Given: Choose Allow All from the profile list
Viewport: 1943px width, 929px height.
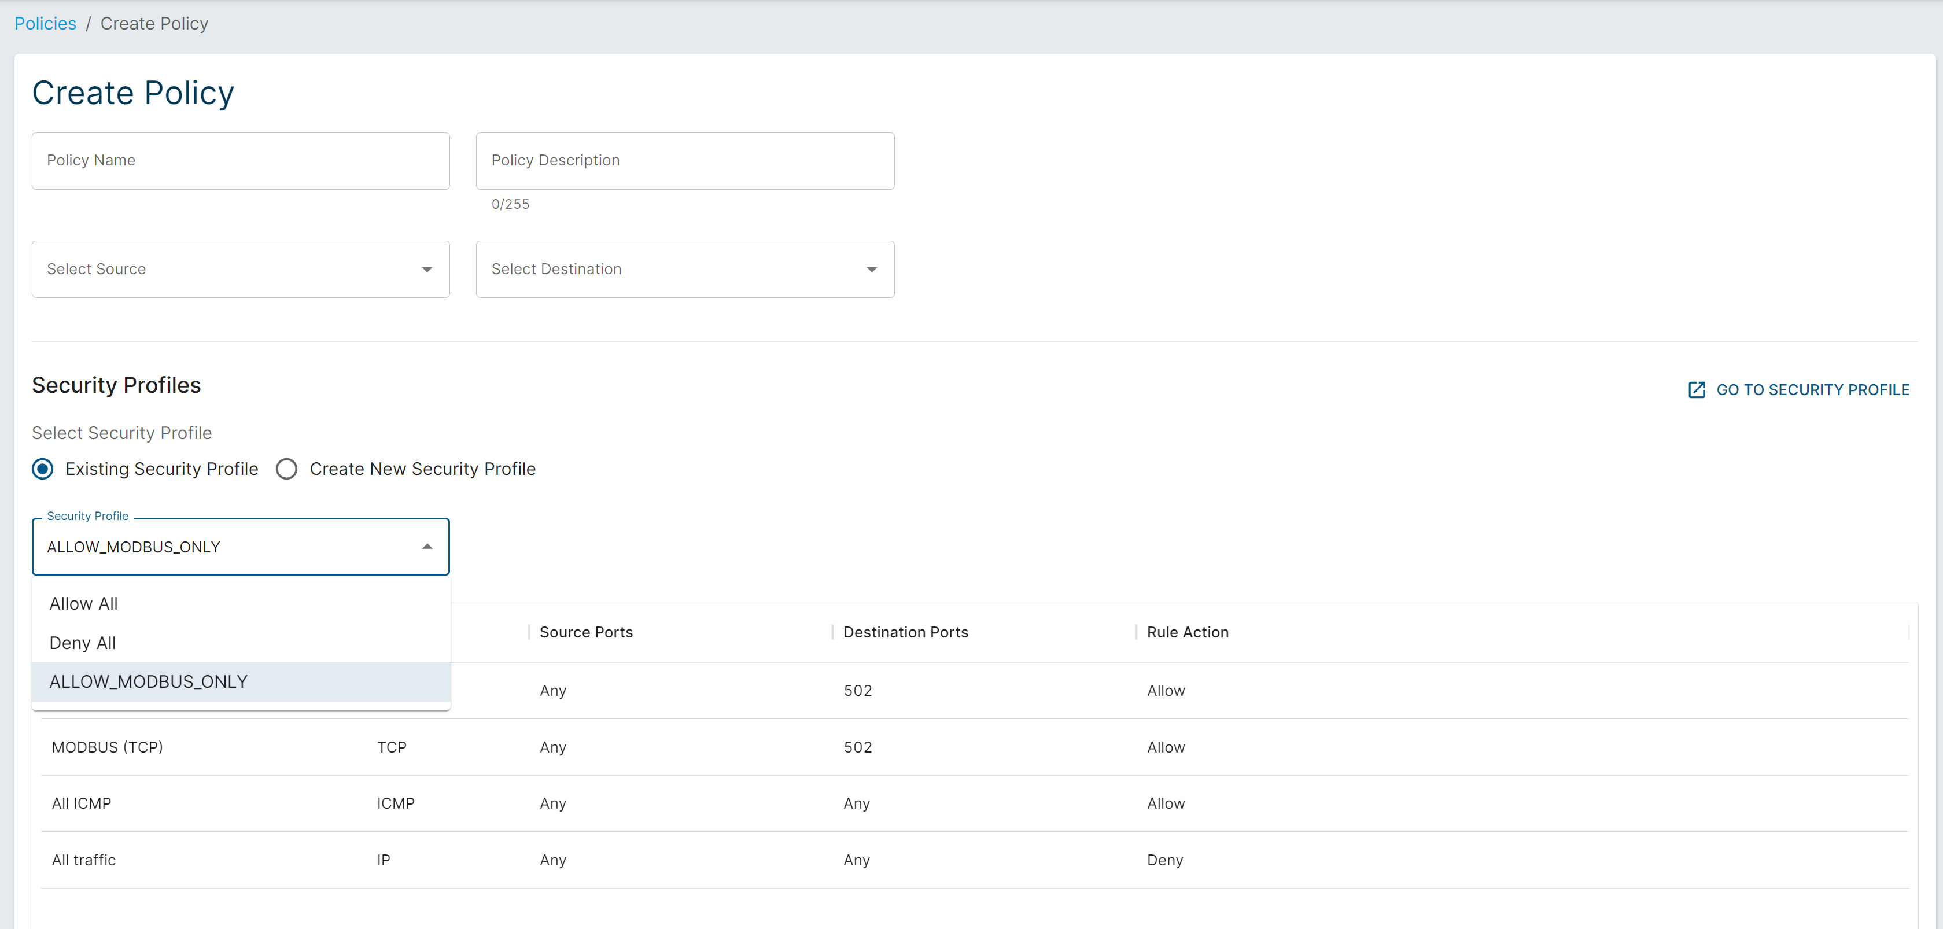Looking at the screenshot, I should click(x=84, y=604).
